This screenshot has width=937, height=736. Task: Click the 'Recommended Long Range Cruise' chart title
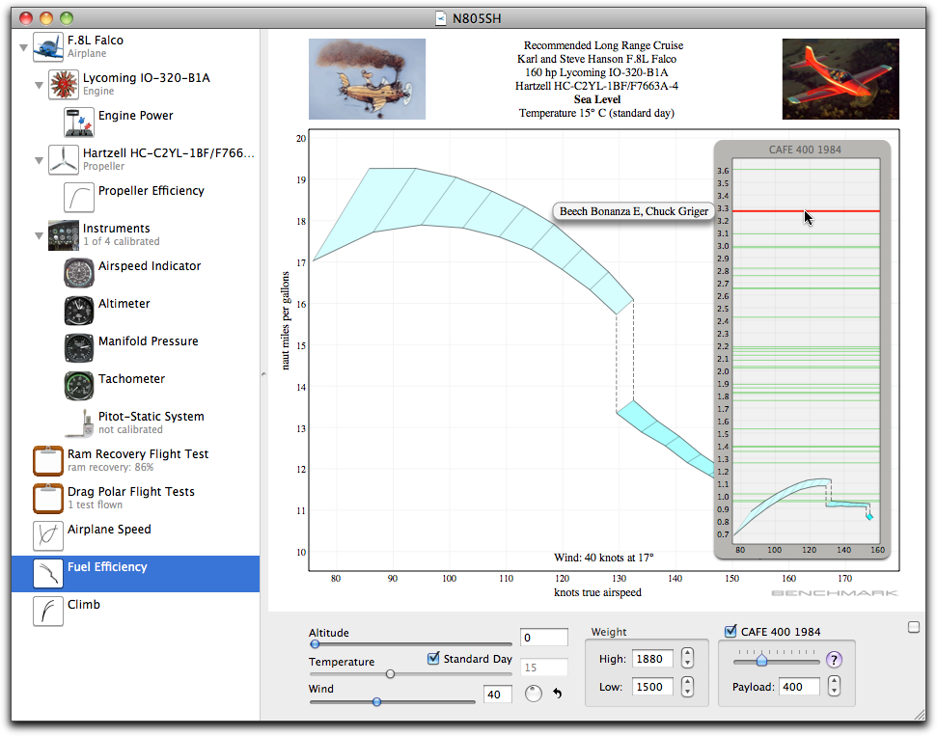[x=603, y=45]
